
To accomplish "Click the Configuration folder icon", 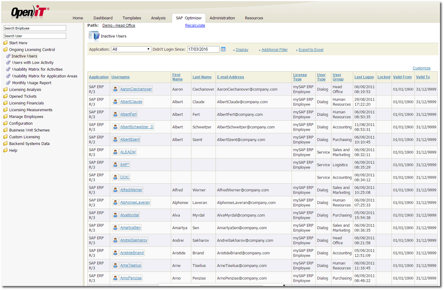I will click(5, 123).
